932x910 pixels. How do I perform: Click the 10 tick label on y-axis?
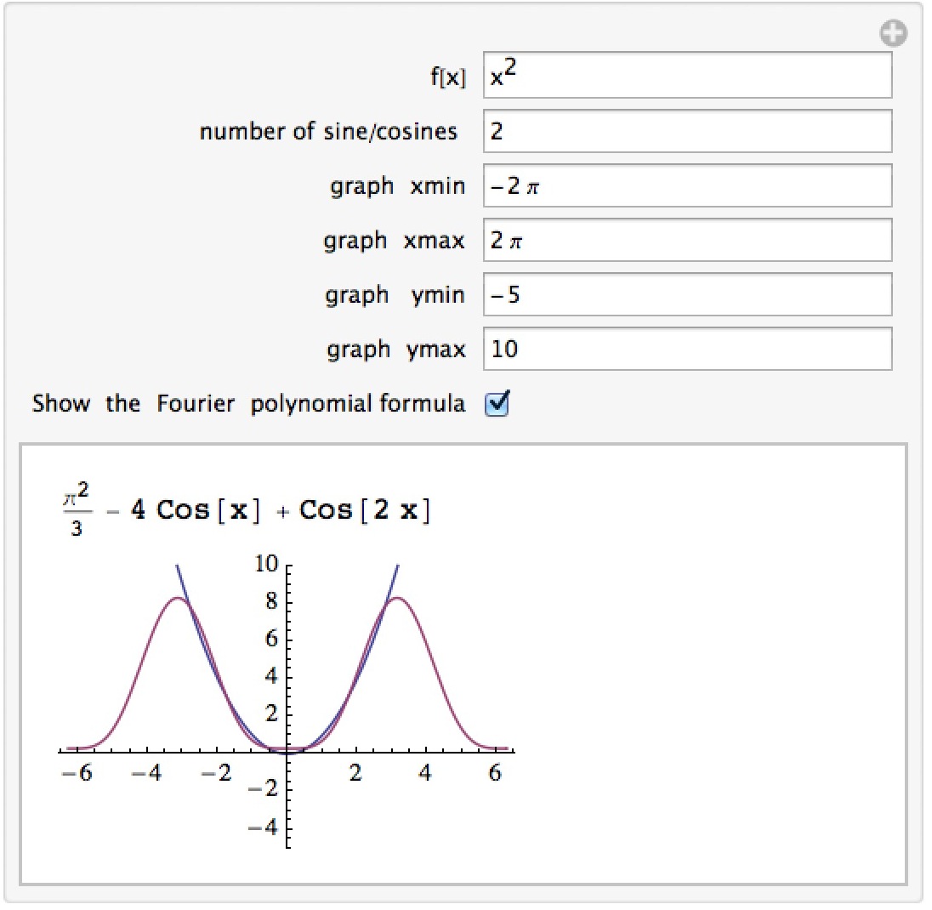point(266,564)
